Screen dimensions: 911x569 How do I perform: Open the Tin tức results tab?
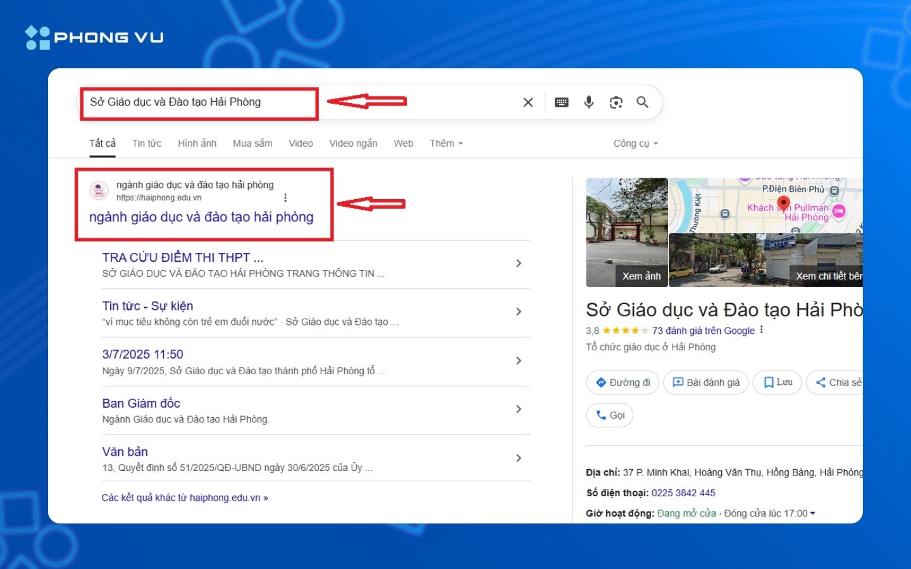click(x=147, y=143)
